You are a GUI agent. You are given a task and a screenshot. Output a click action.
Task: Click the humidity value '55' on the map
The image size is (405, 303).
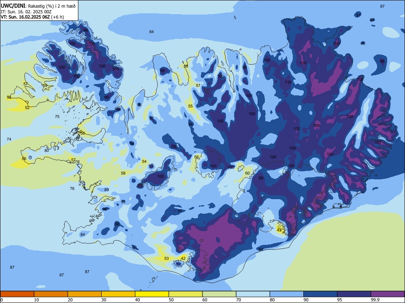pyautogui.click(x=191, y=106)
